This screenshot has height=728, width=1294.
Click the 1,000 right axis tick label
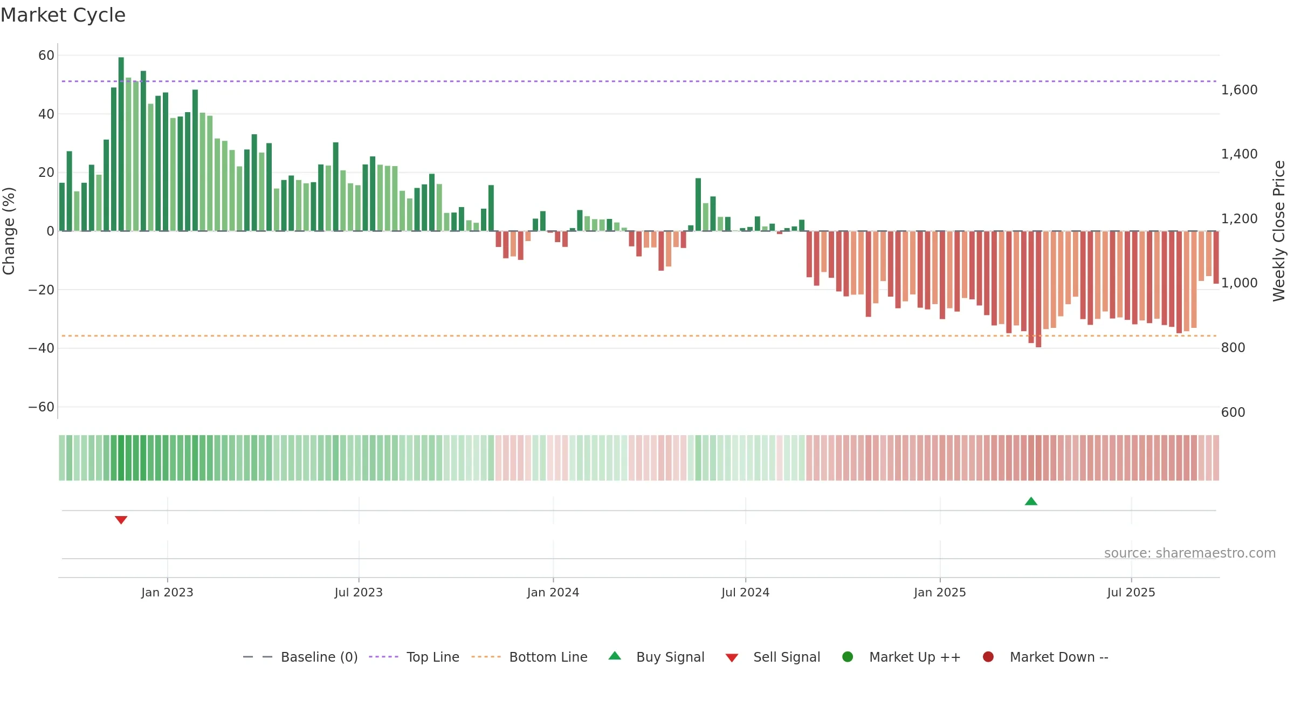pyautogui.click(x=1240, y=283)
